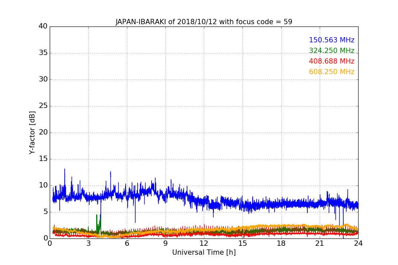Click y-axis tick label 40

43,26
